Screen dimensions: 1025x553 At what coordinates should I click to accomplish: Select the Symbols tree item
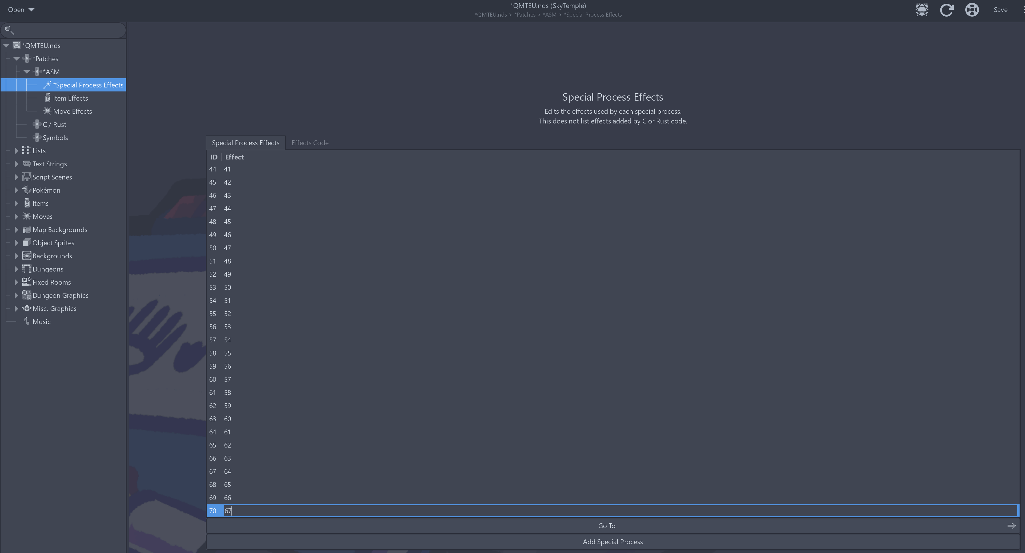tap(55, 138)
